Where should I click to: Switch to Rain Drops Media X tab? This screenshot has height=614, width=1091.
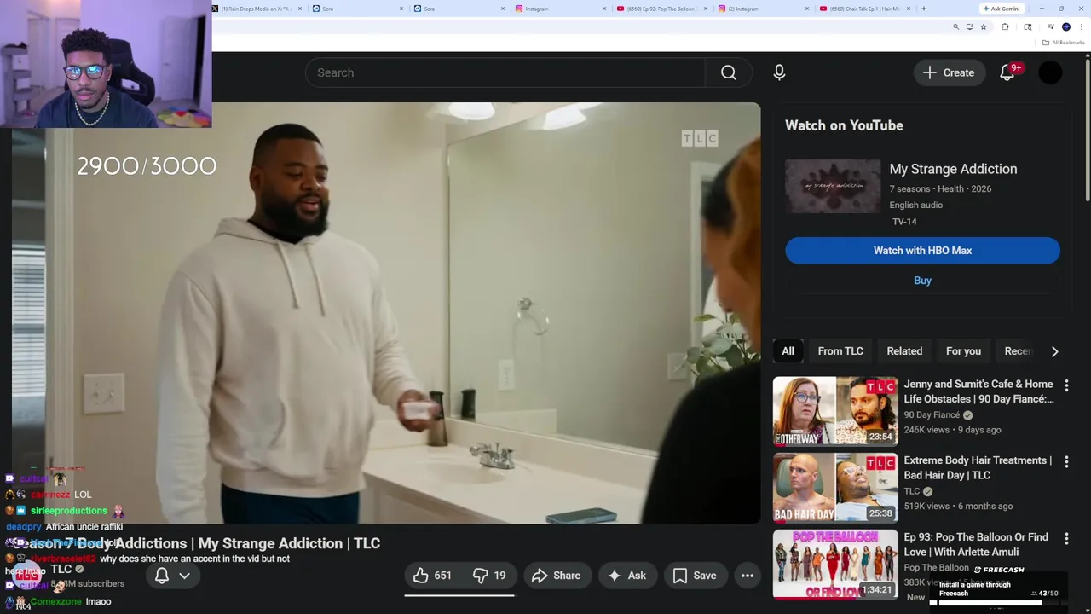[256, 9]
